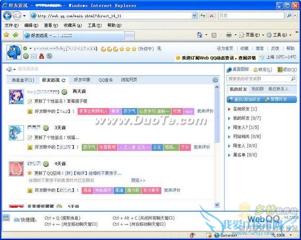The image size is (301, 240).
Task: Open 编辑(E) menu
Action: [x=31, y=25]
